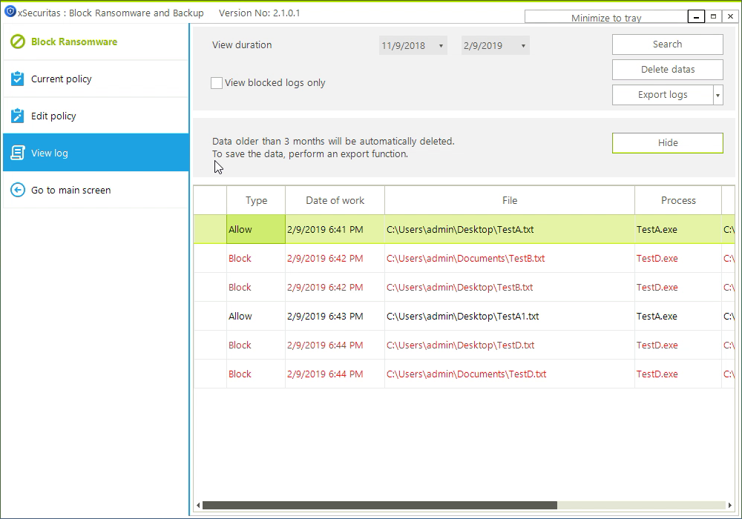The width and height of the screenshot is (742, 519).
Task: Click the Delete datas button
Action: coord(667,70)
